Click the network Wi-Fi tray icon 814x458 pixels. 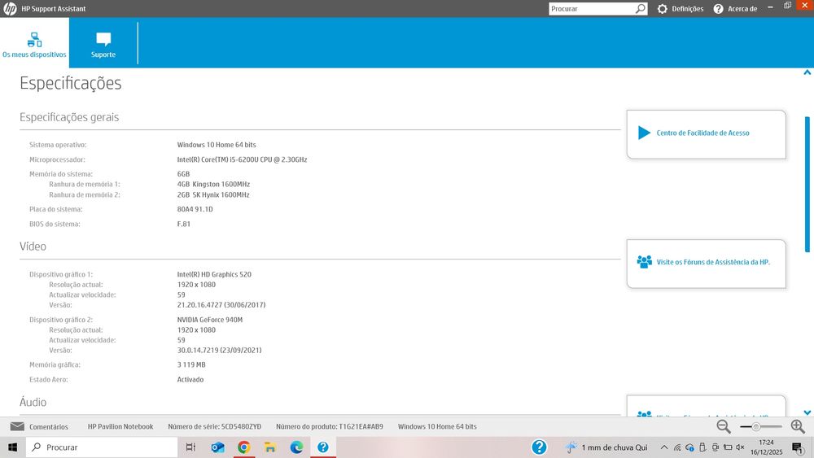(x=677, y=447)
